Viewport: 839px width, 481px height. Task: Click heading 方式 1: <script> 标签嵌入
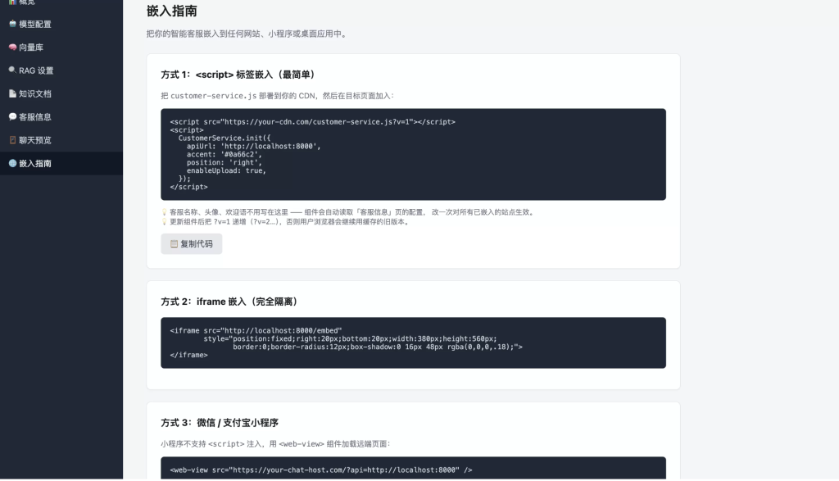tap(239, 75)
